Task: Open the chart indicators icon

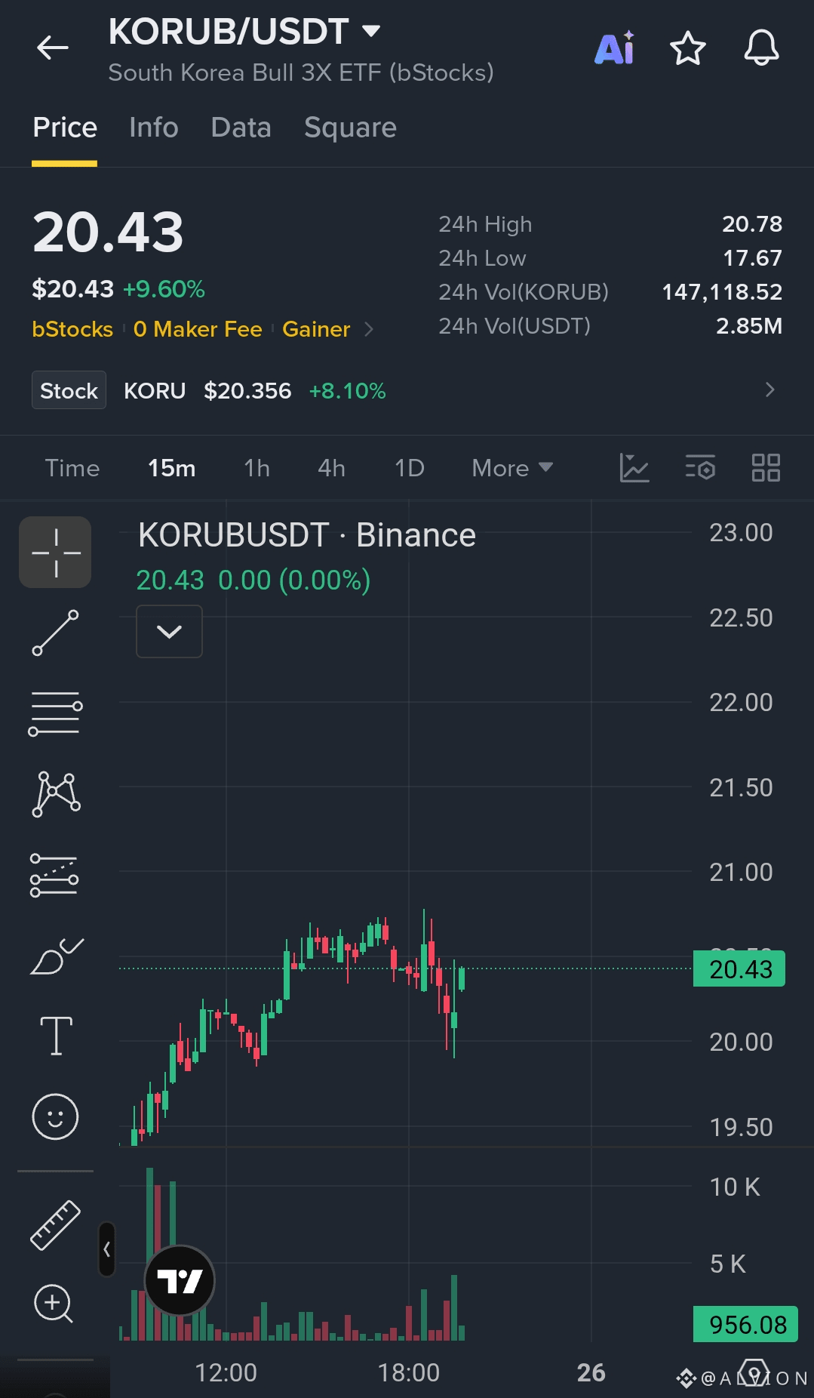Action: click(x=634, y=468)
